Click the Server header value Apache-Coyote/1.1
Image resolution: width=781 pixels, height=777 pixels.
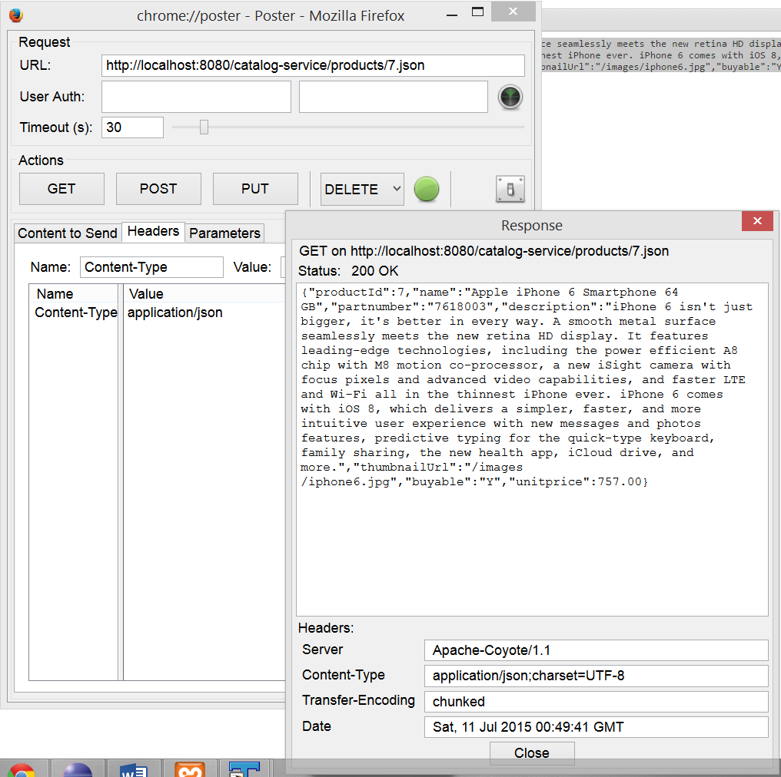pos(597,650)
